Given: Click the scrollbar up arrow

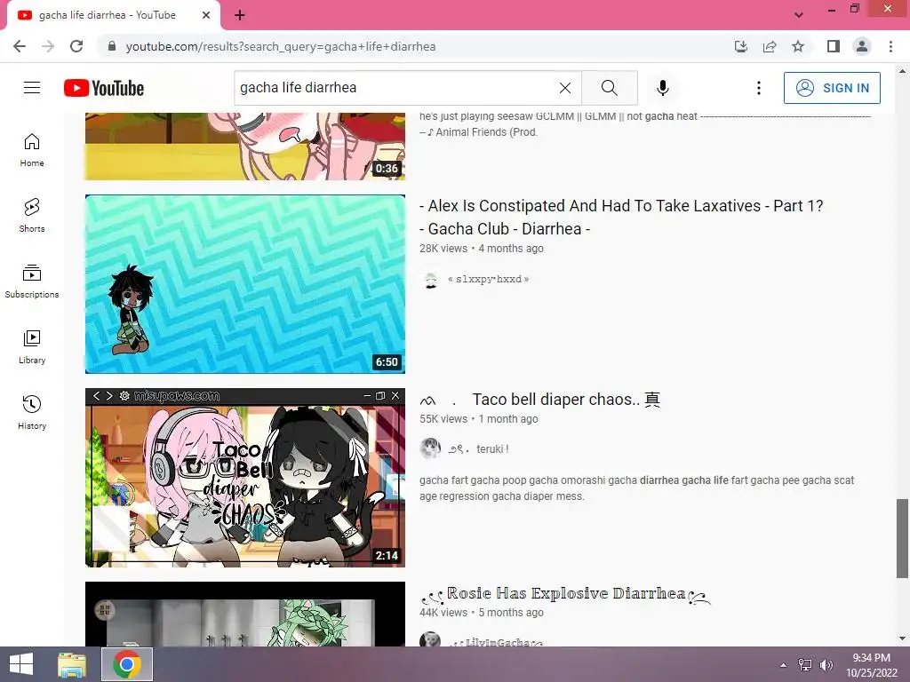Looking at the screenshot, I should coord(902,71).
